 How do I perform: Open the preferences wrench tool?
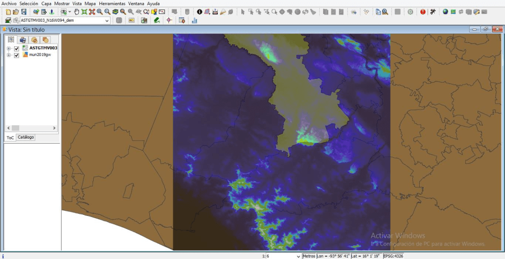(x=433, y=12)
